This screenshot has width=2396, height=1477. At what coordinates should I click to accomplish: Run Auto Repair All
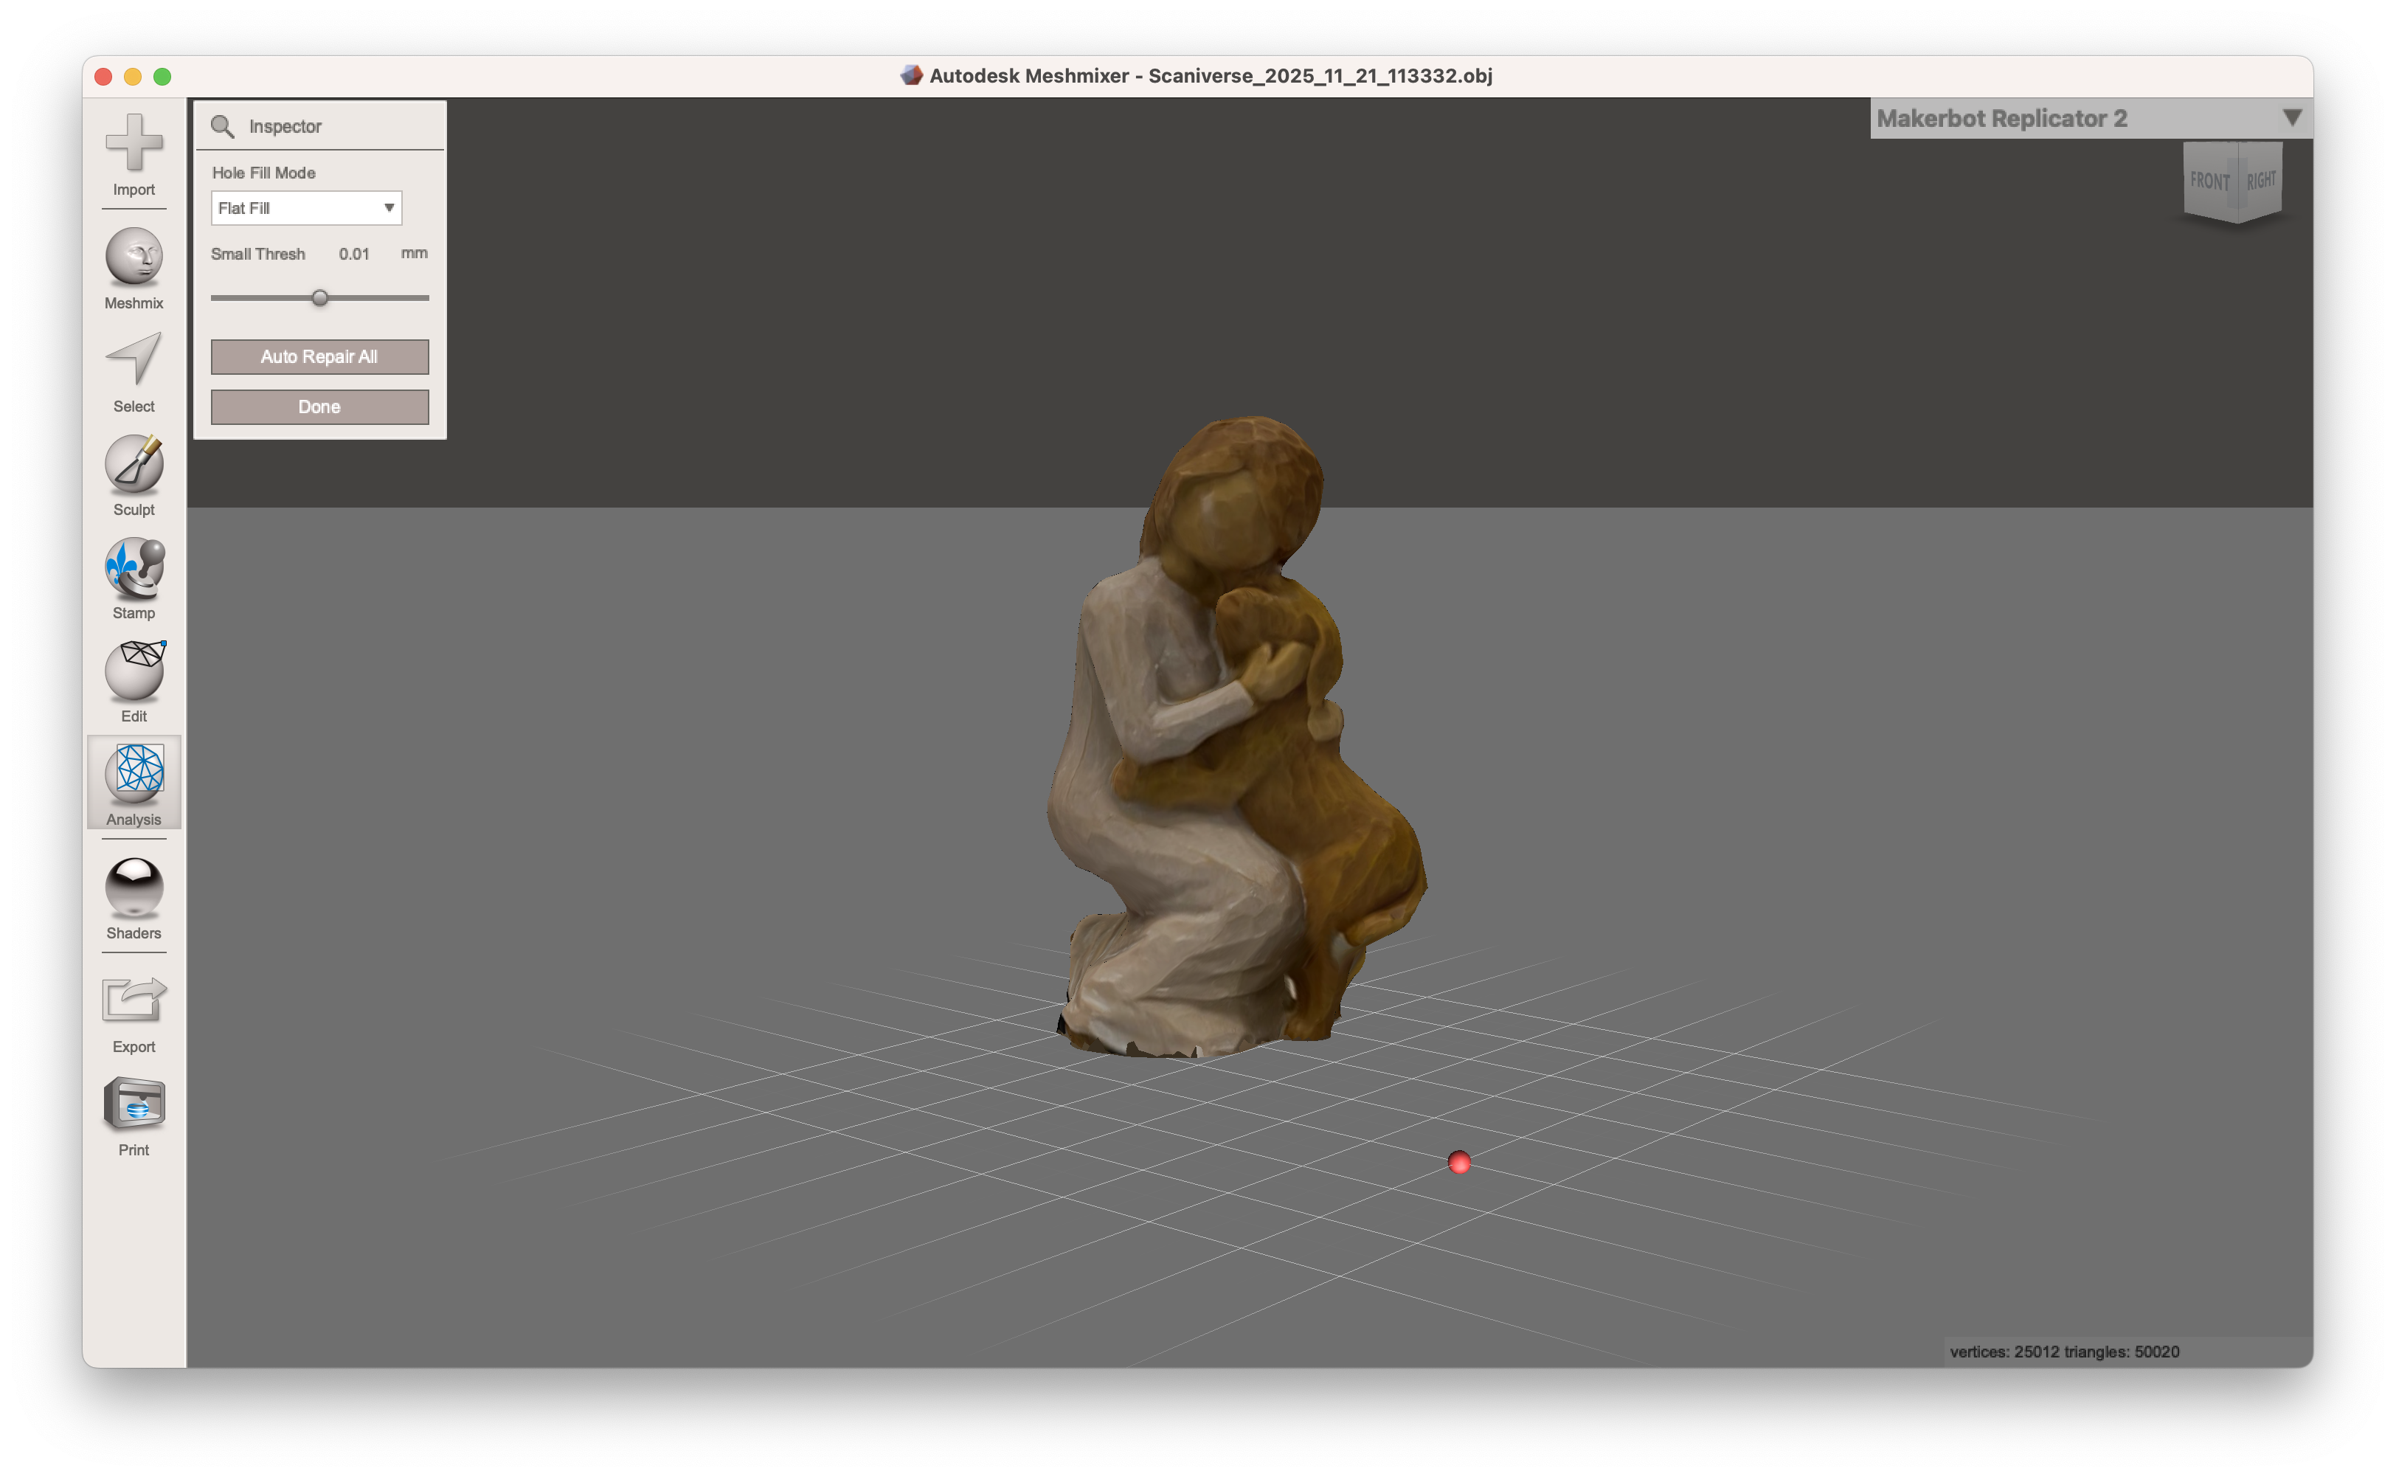click(319, 356)
